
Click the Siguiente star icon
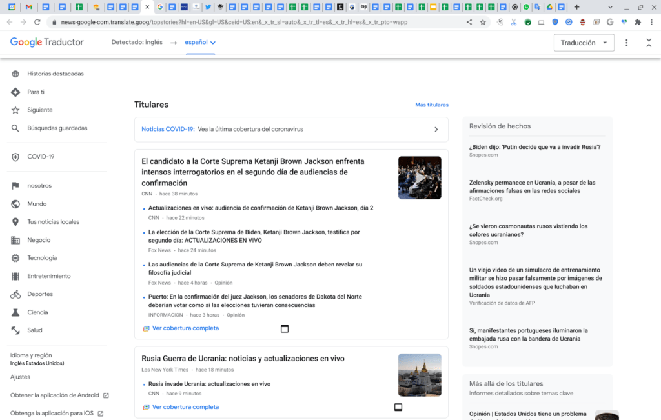[15, 110]
